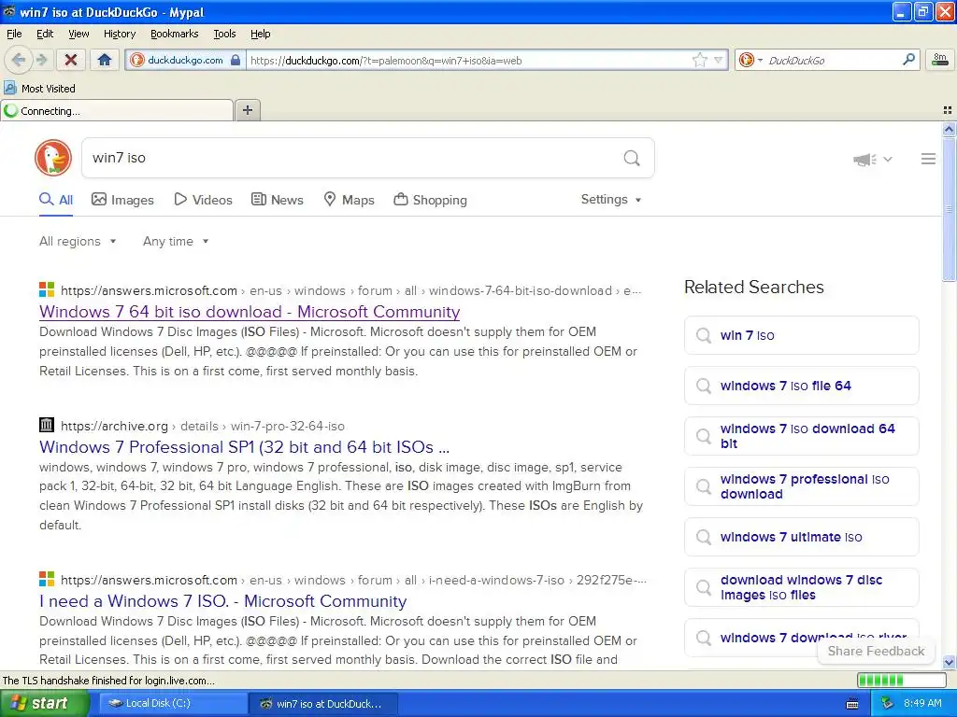Click the Most Visited bookmarks icon
Image resolution: width=957 pixels, height=717 pixels.
click(x=9, y=89)
